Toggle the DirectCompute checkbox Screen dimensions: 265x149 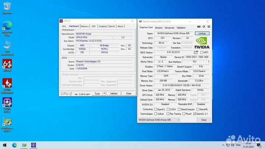179,110
